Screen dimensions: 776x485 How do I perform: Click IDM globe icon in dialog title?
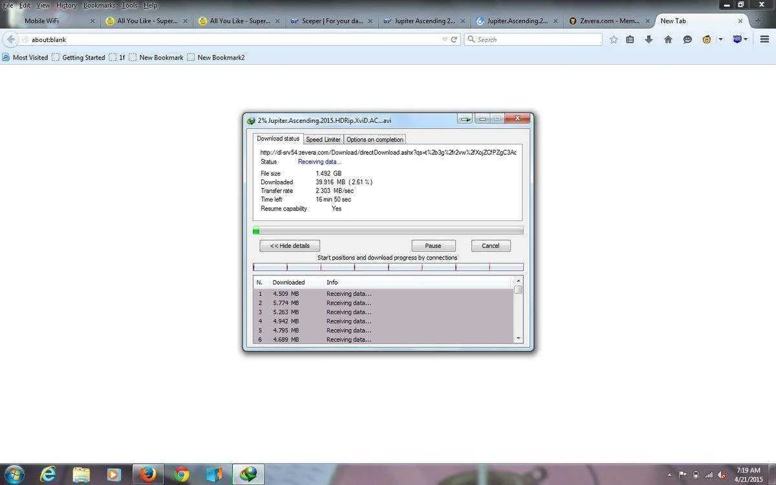[x=251, y=120]
